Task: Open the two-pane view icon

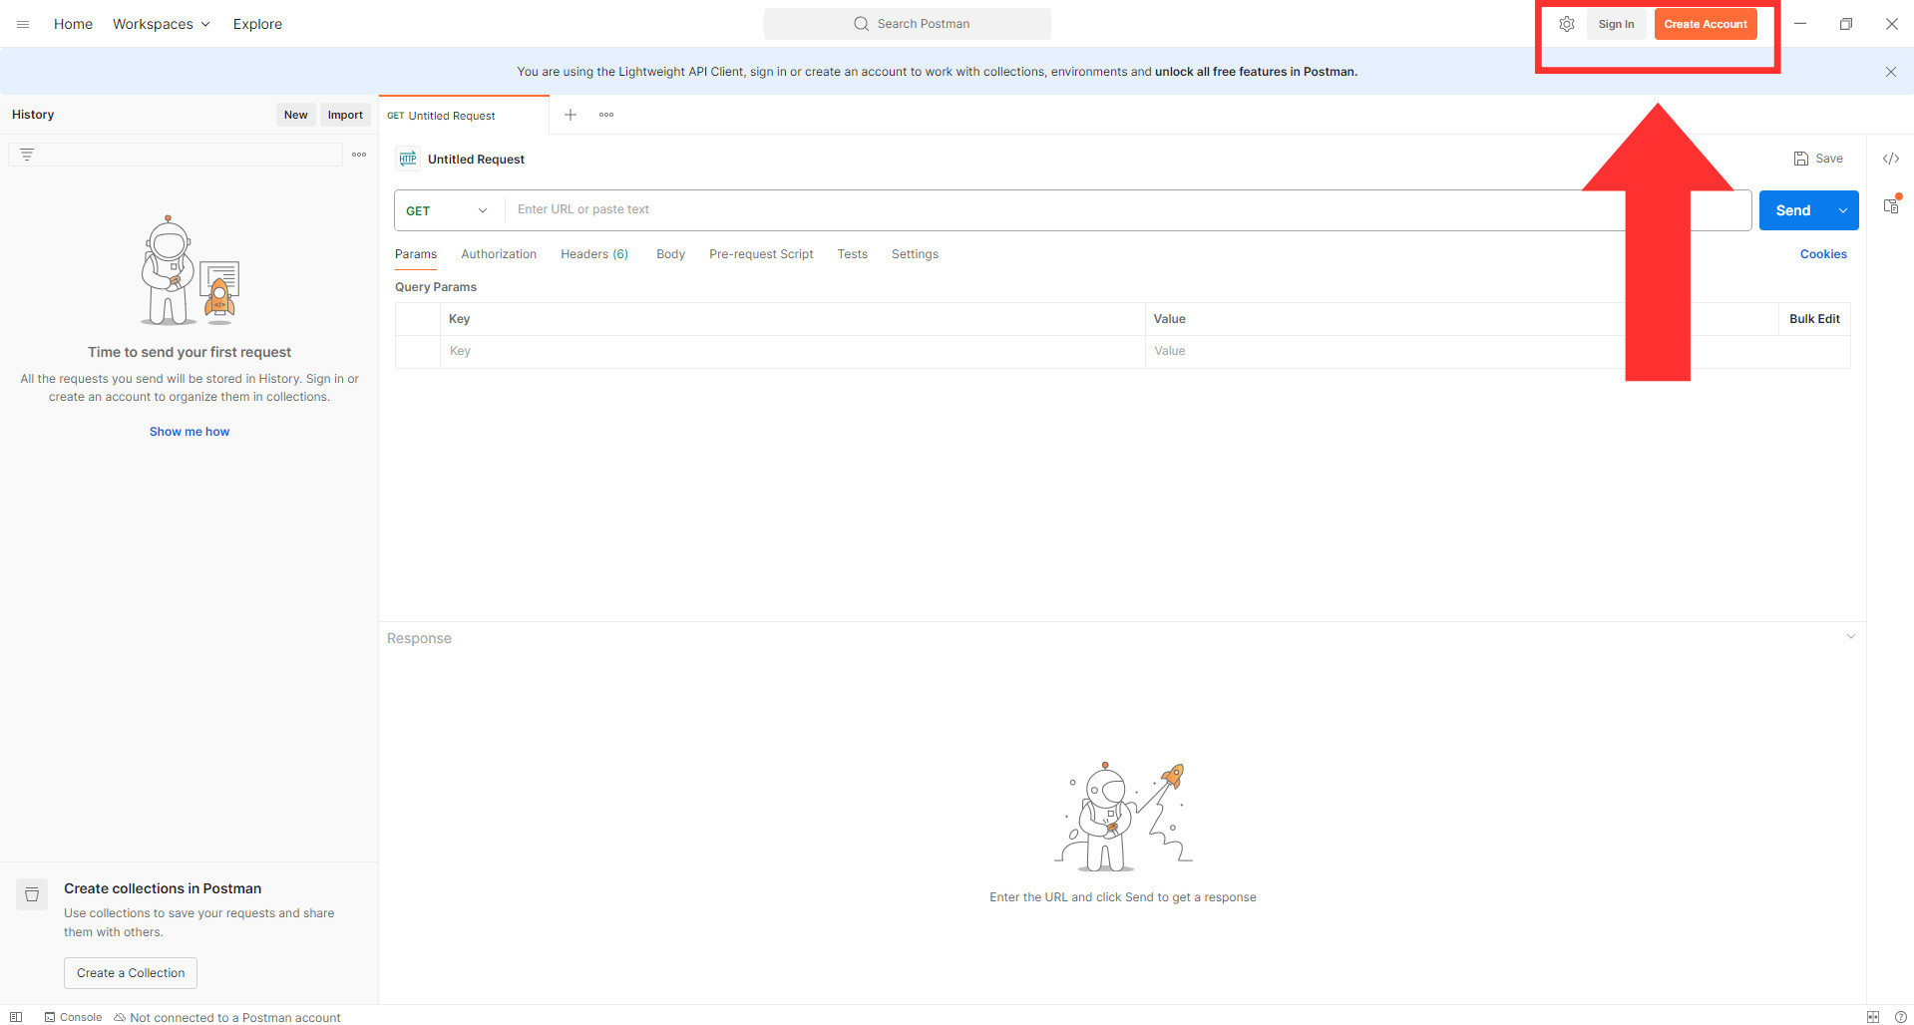Action: (1873, 1017)
